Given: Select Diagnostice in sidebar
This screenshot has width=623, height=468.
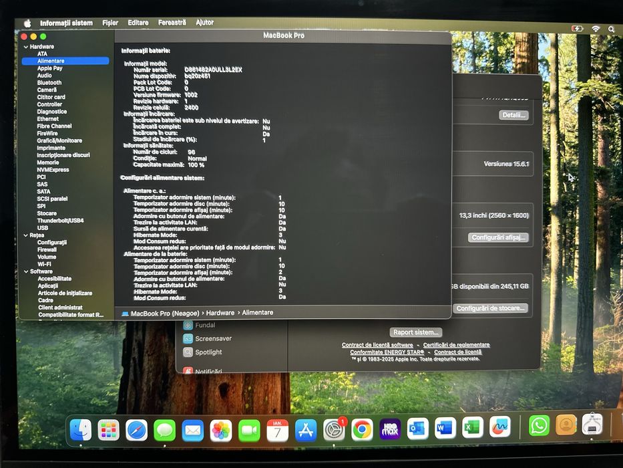Looking at the screenshot, I should click(x=51, y=112).
